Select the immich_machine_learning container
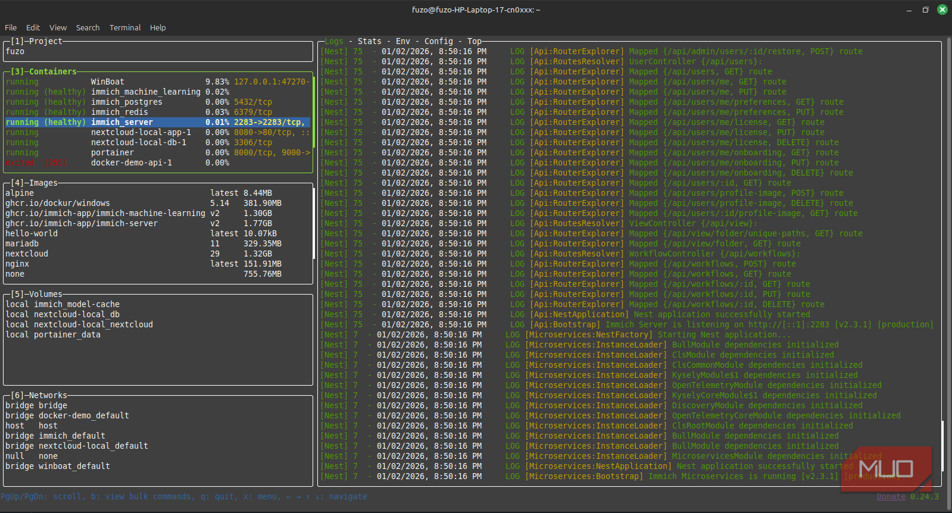Viewport: 952px width, 513px height. (x=158, y=92)
